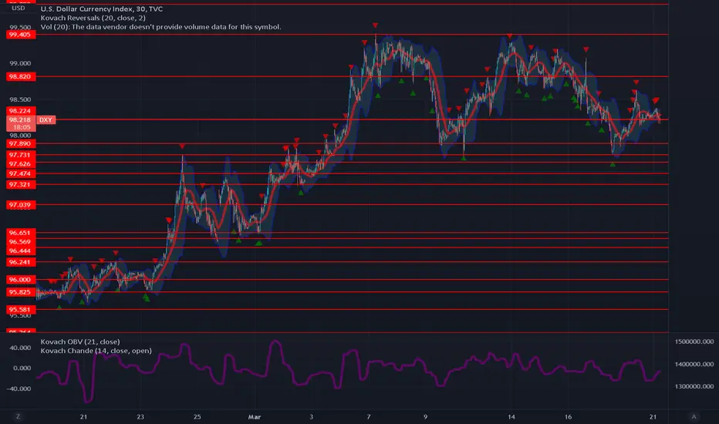
Task: Click the 14 date on time axis
Action: (511, 416)
